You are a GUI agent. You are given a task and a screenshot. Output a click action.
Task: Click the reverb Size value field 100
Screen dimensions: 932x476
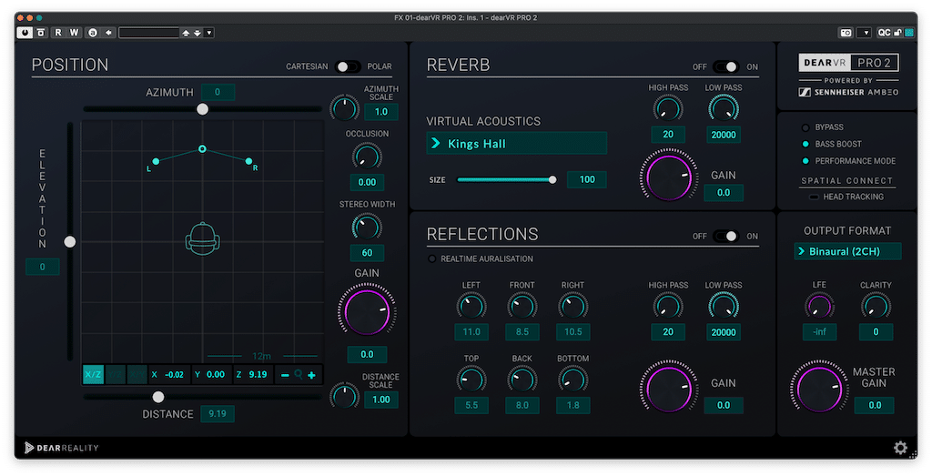coord(587,179)
